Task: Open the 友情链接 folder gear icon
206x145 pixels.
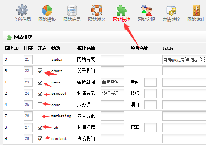Action: pos(171,11)
